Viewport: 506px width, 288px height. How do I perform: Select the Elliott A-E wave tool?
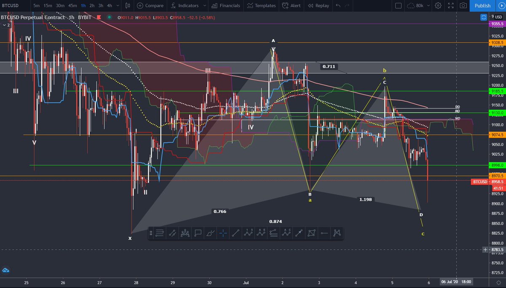261,232
